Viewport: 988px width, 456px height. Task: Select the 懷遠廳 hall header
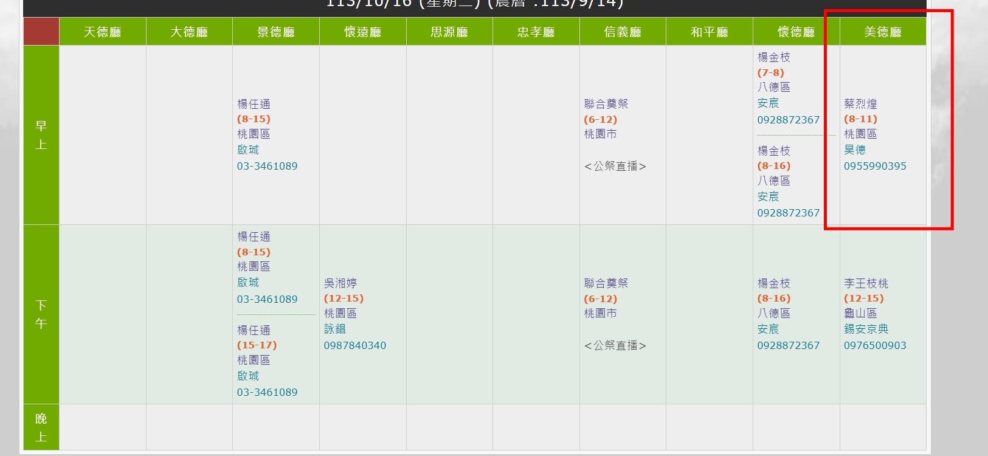point(362,32)
